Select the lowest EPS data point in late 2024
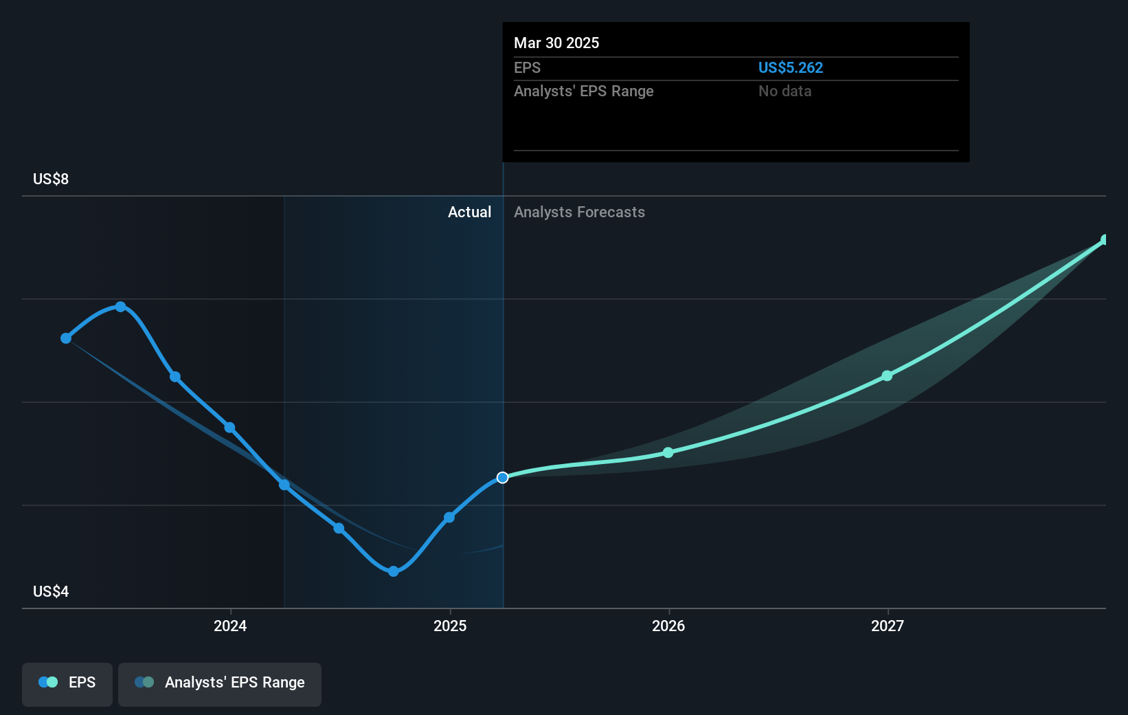 pyautogui.click(x=393, y=571)
